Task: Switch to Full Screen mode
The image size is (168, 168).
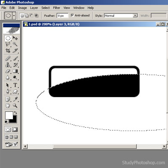Action: tap(16, 137)
